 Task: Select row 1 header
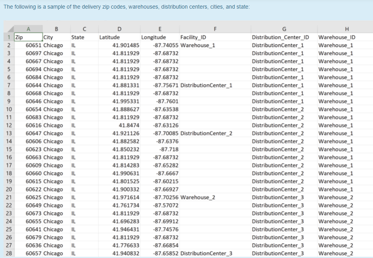point(9,37)
